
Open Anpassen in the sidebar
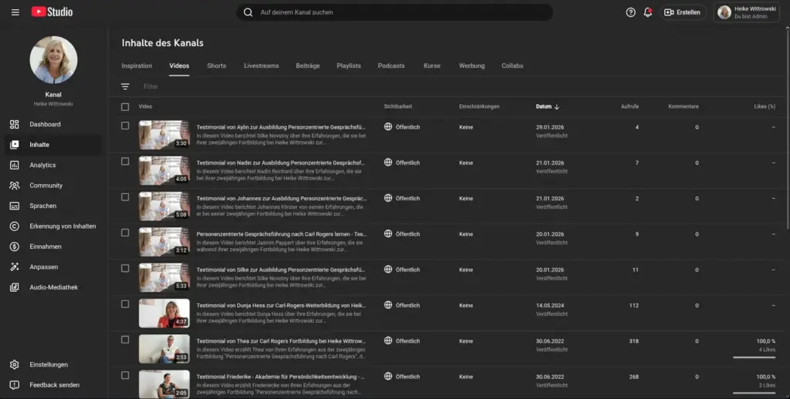[x=53, y=267]
